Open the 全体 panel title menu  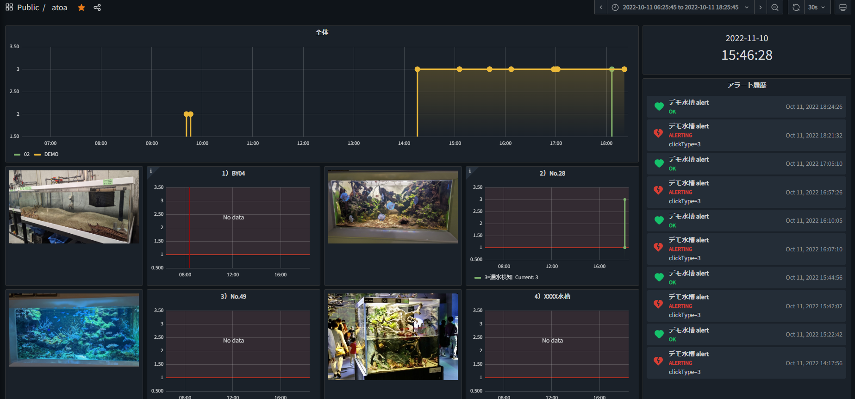322,32
